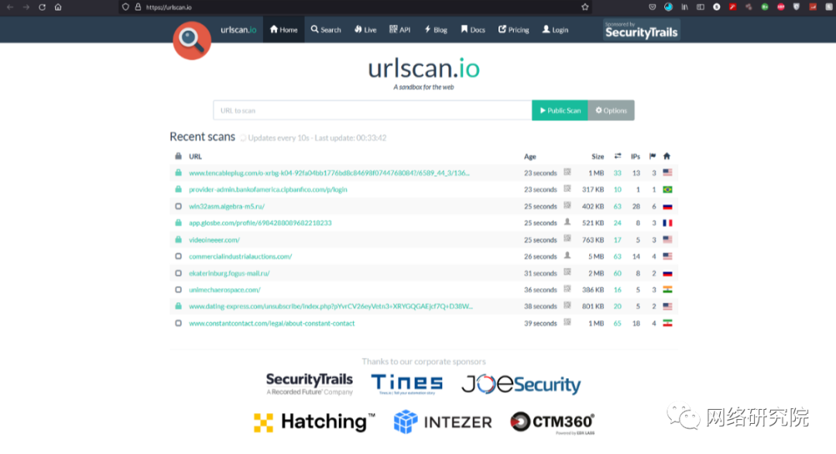
Task: Open the Intezer sponsor logo
Action: 443,422
